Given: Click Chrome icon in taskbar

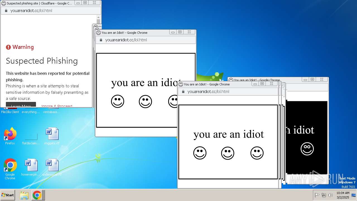Looking at the screenshot, I should 37,195.
